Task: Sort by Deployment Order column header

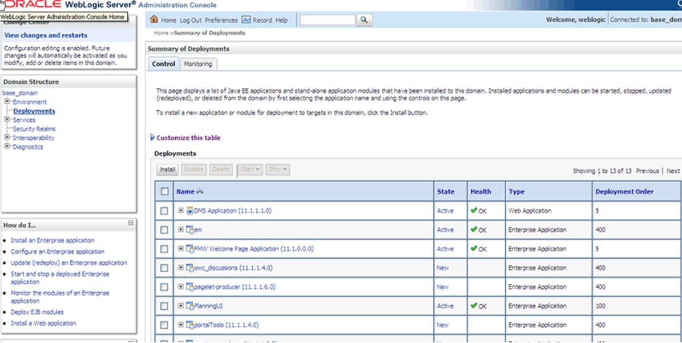Action: pyautogui.click(x=624, y=191)
